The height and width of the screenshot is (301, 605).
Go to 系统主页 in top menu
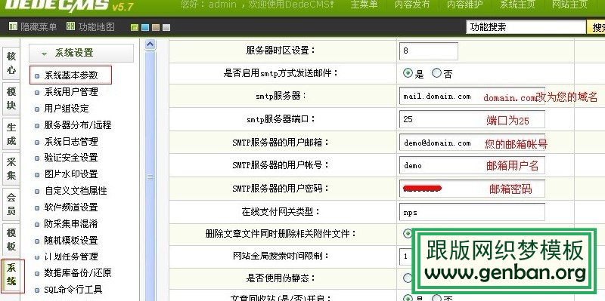pyautogui.click(x=517, y=5)
